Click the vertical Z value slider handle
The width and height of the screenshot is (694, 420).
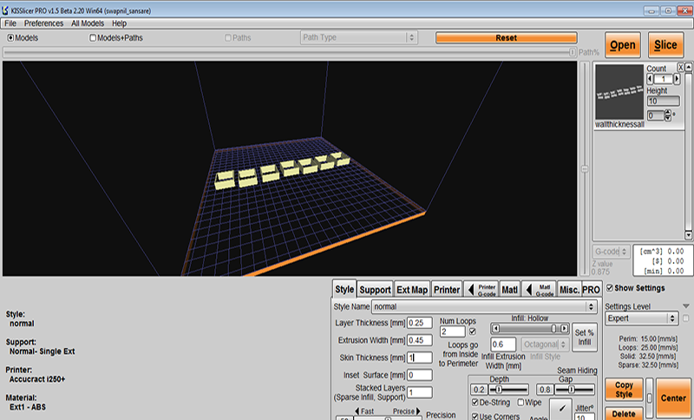[585, 169]
